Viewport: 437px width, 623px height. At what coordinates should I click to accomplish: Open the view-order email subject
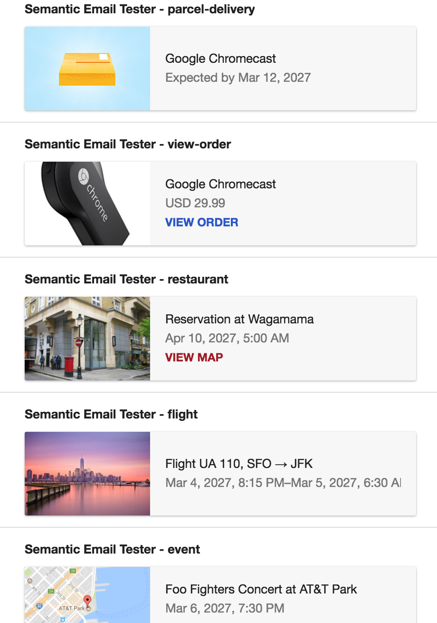click(x=128, y=144)
